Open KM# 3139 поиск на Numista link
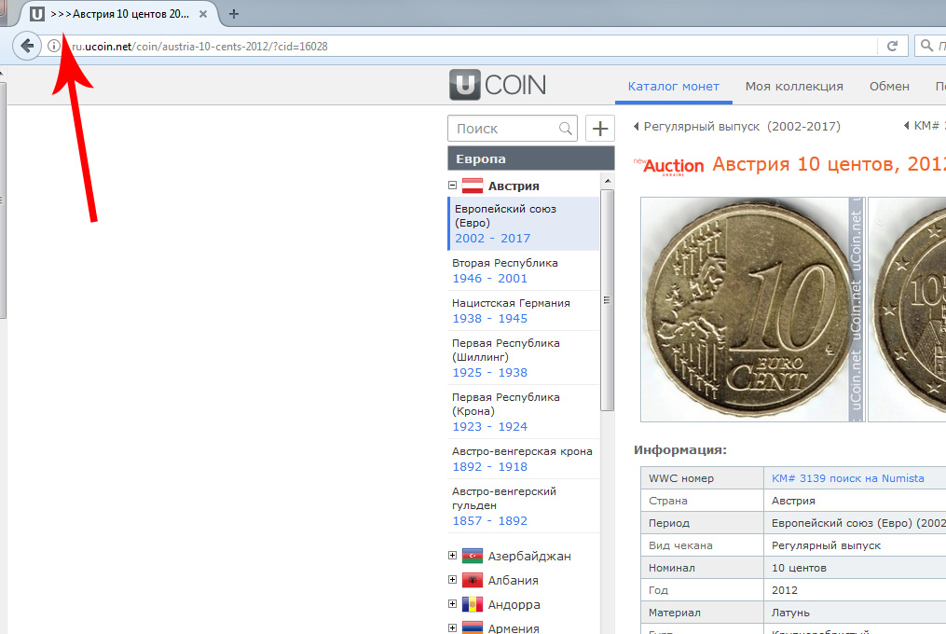Screen dimensions: 946x634 click(x=847, y=478)
